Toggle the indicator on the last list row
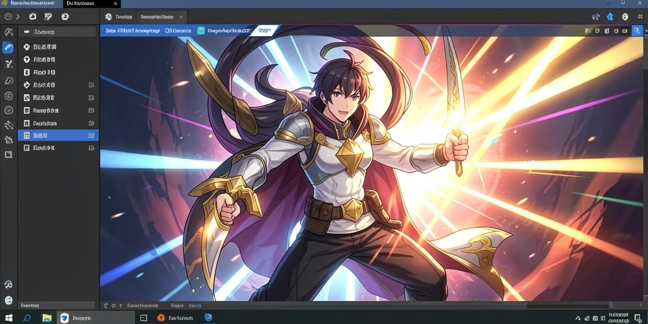This screenshot has height=324, width=648. (91, 147)
